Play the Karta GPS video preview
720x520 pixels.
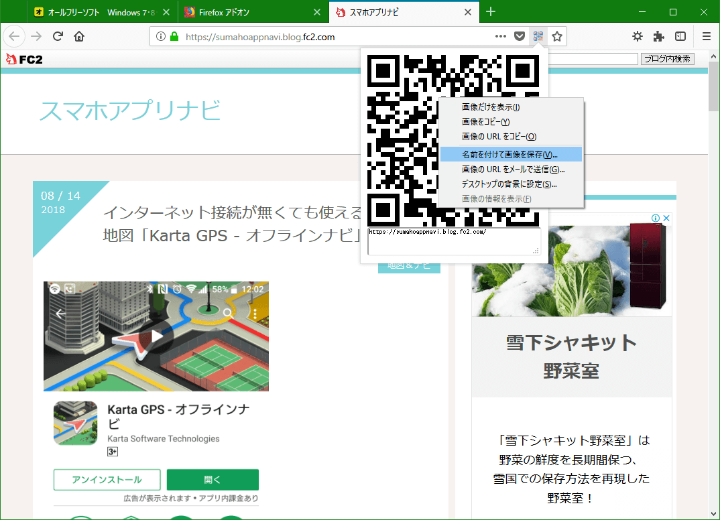[x=156, y=336]
